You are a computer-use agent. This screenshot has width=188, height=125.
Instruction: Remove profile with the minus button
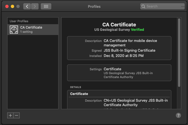point(17,115)
